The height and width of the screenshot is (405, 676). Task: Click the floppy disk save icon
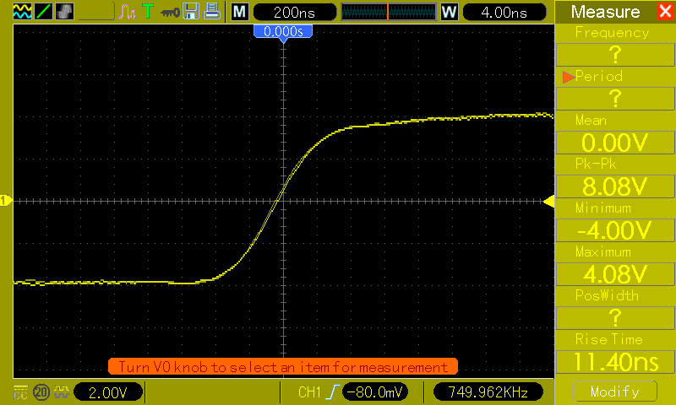(x=191, y=11)
